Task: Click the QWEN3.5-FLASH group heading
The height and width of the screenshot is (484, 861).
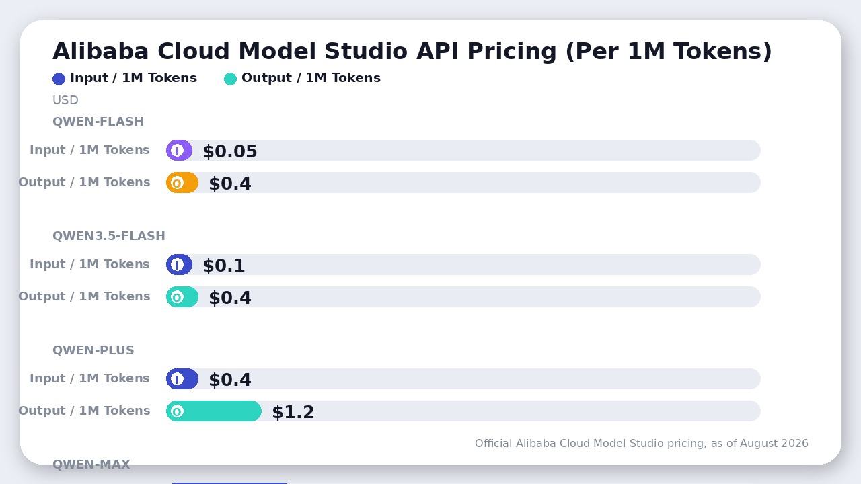Action: tap(109, 236)
